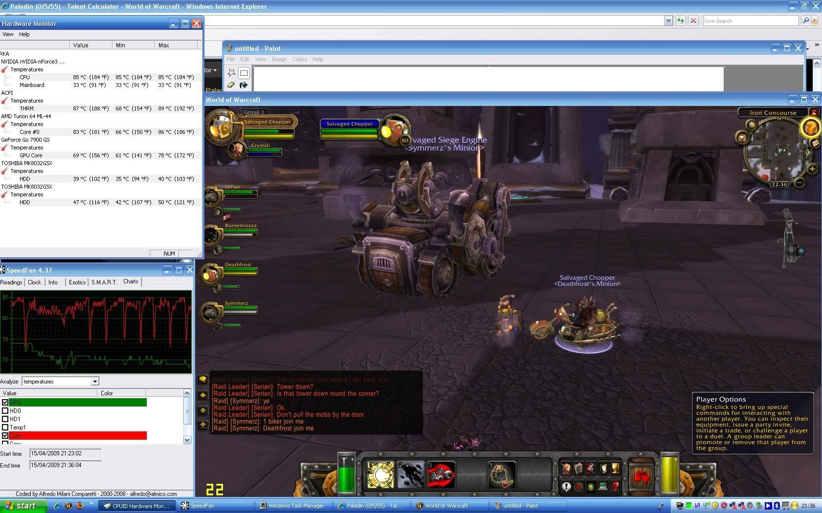The height and width of the screenshot is (513, 822).
Task: Click the Internet Explorer refresh button
Action: tap(680, 21)
